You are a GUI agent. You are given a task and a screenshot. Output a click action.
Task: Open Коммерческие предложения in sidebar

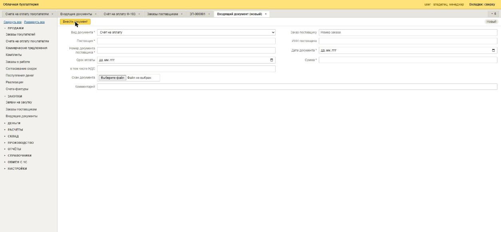[26, 48]
